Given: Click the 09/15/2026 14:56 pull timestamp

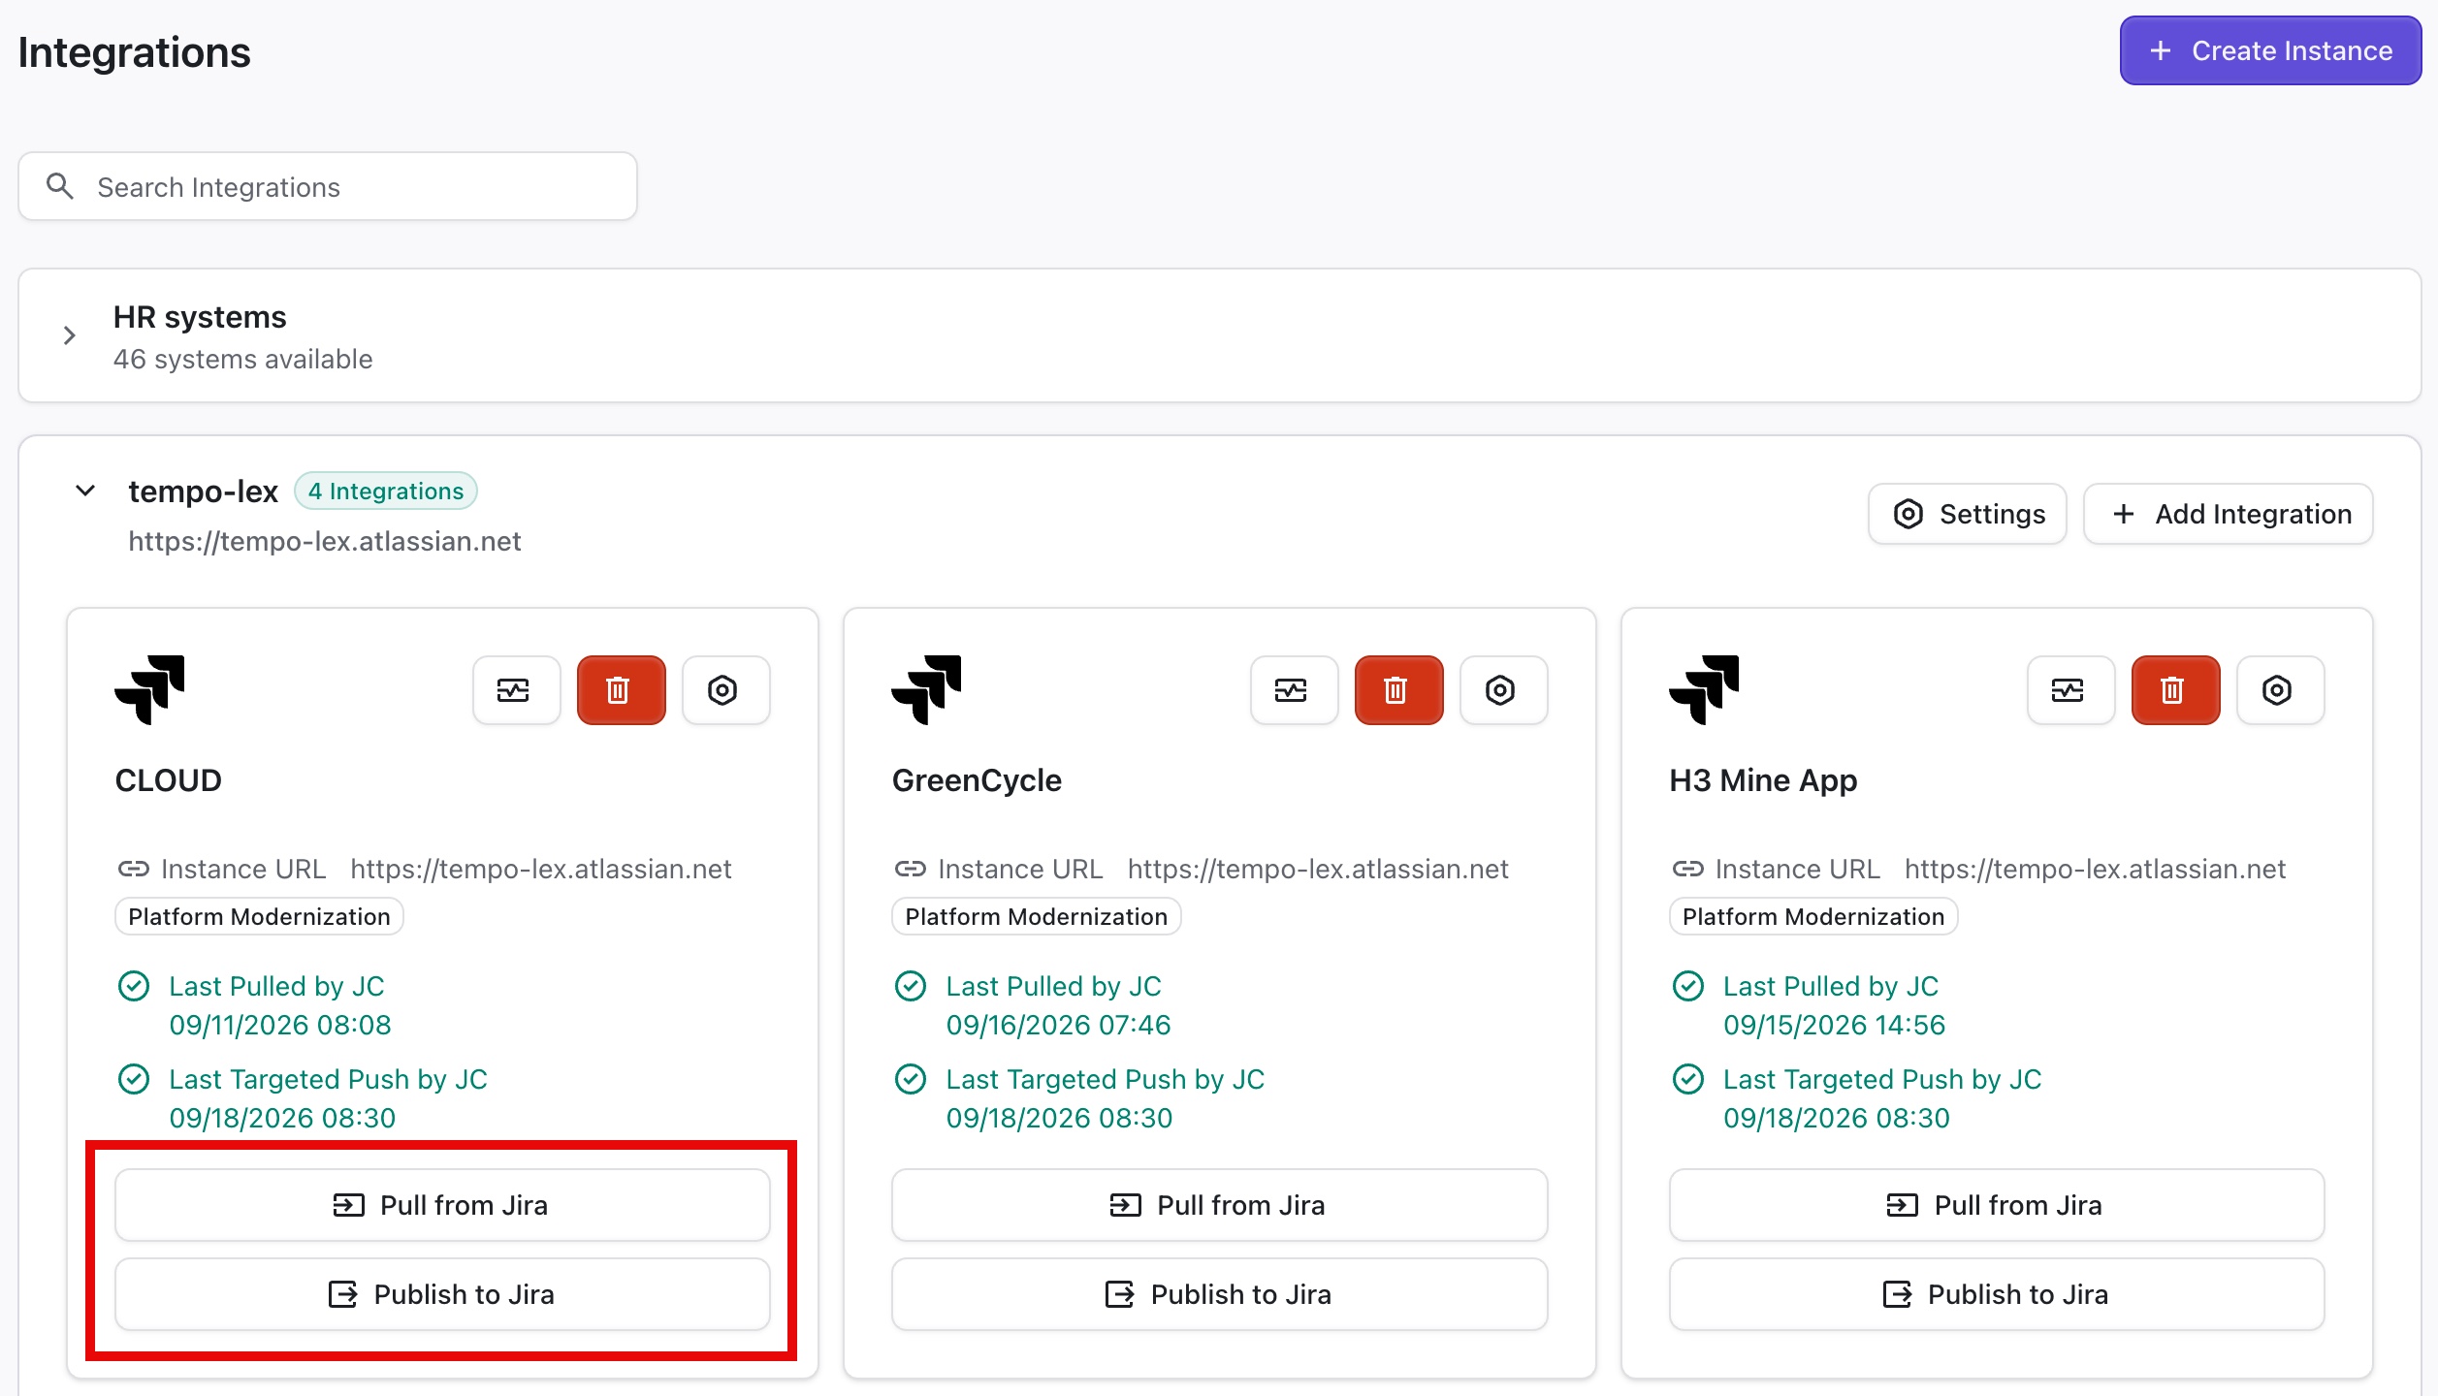Looking at the screenshot, I should click(x=1835, y=1025).
